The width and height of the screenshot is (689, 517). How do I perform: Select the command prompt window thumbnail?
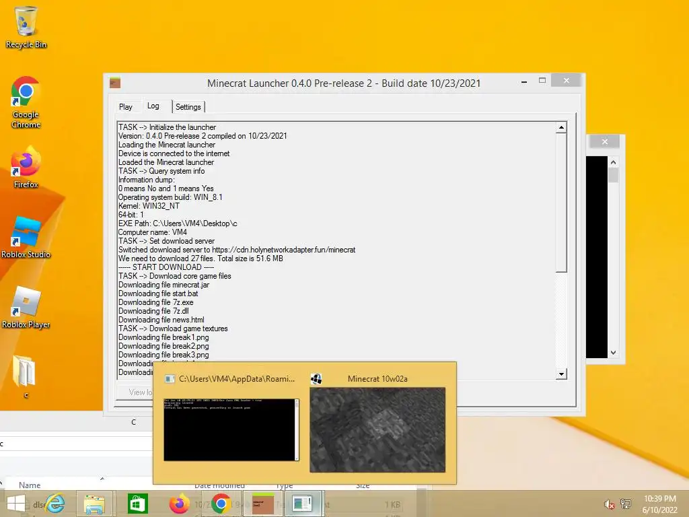(x=231, y=429)
